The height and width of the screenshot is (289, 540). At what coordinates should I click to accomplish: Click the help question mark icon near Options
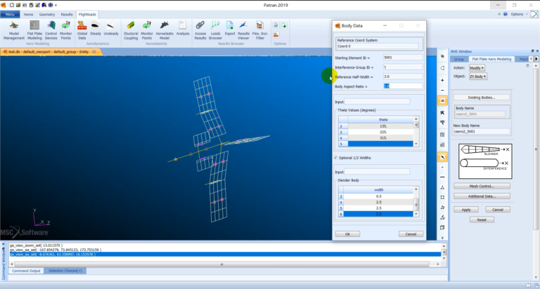(506, 14)
